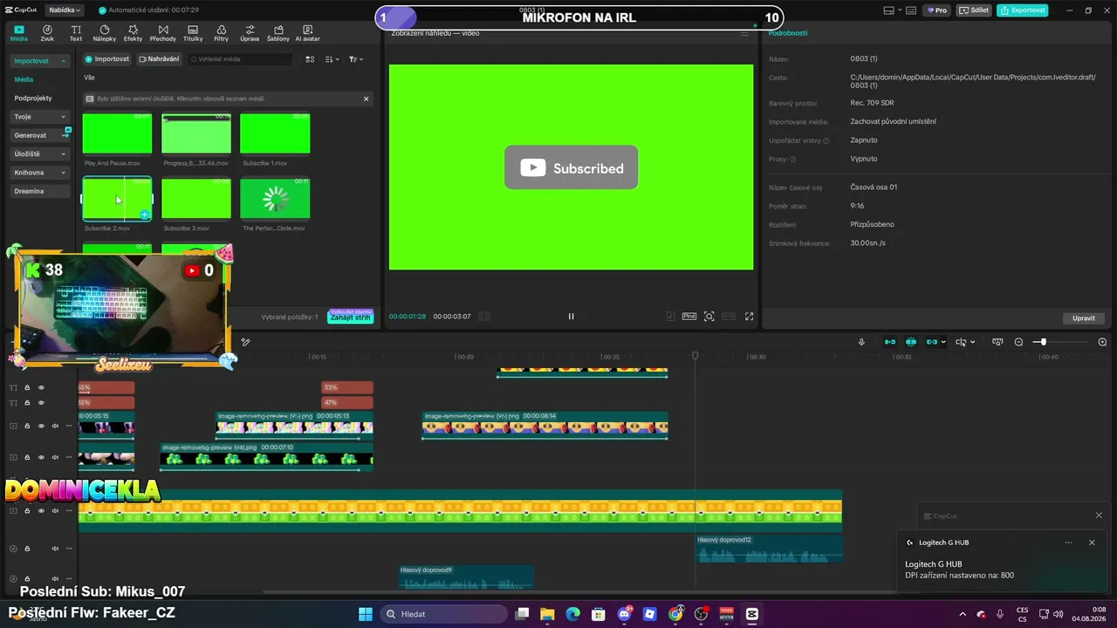Viewport: 1117px width, 628px height.
Task: Open the preview panel hamburger menu
Action: pos(744,33)
